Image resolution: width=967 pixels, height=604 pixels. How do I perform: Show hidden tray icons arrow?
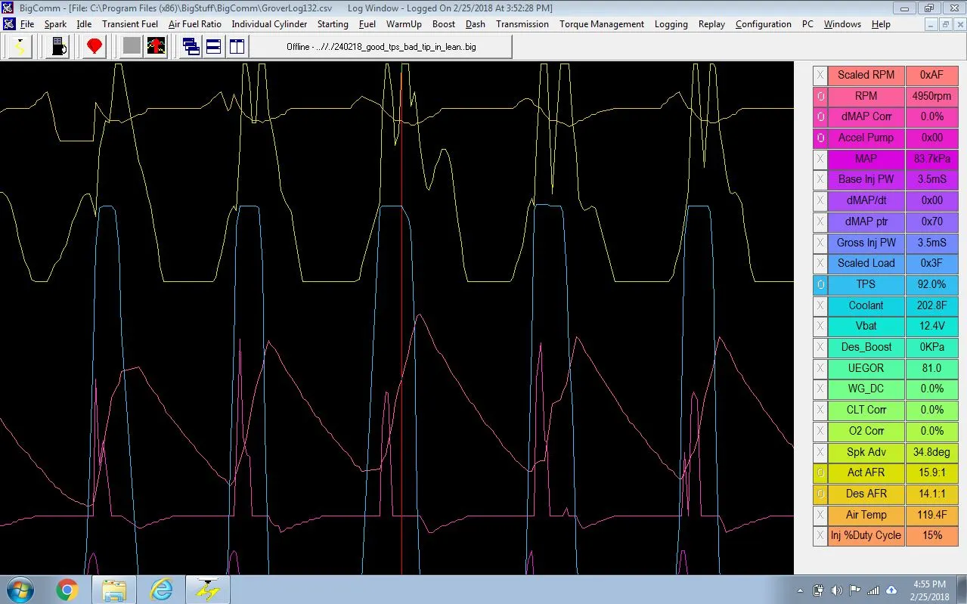[800, 590]
